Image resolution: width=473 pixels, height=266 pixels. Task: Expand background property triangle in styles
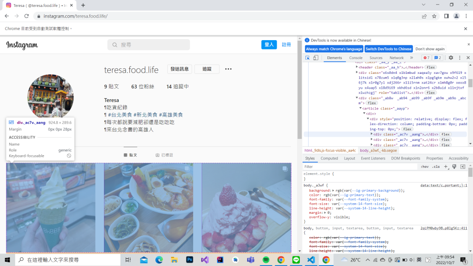[x=333, y=191]
